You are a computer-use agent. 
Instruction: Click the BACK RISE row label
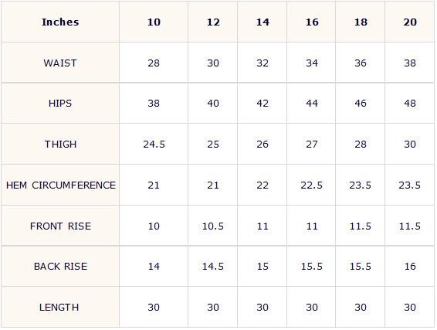[x=60, y=266]
